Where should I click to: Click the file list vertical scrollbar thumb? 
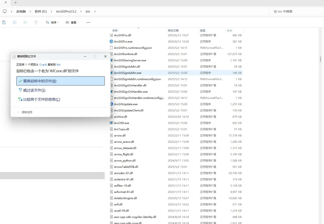320,59
